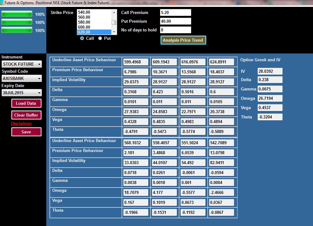Viewport: 313px width, 226px height.
Task: Click the Strike Price list scroll-up arrow
Action: 114,12
